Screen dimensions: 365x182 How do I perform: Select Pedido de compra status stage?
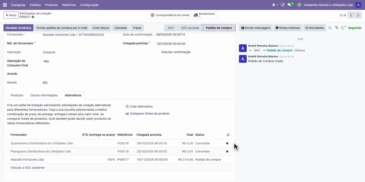click(x=219, y=28)
